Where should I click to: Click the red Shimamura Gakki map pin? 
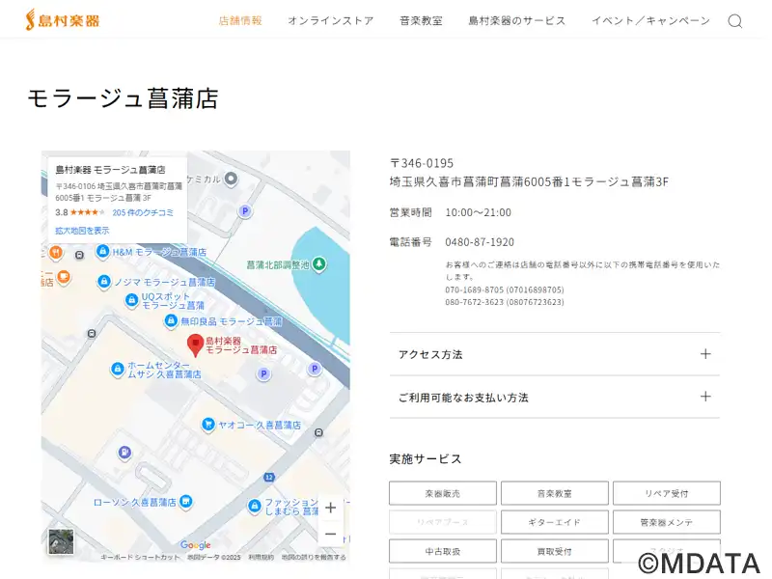[x=195, y=345]
